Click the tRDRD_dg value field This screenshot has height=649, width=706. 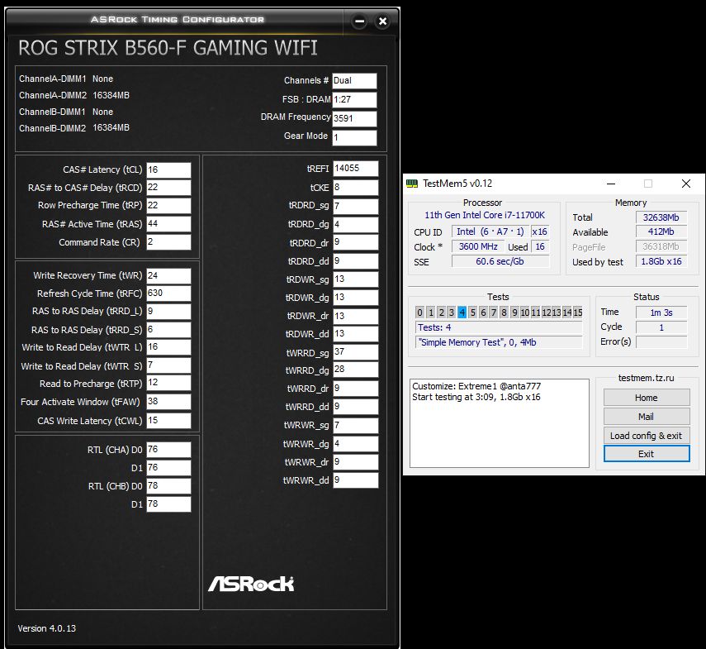[x=356, y=224]
